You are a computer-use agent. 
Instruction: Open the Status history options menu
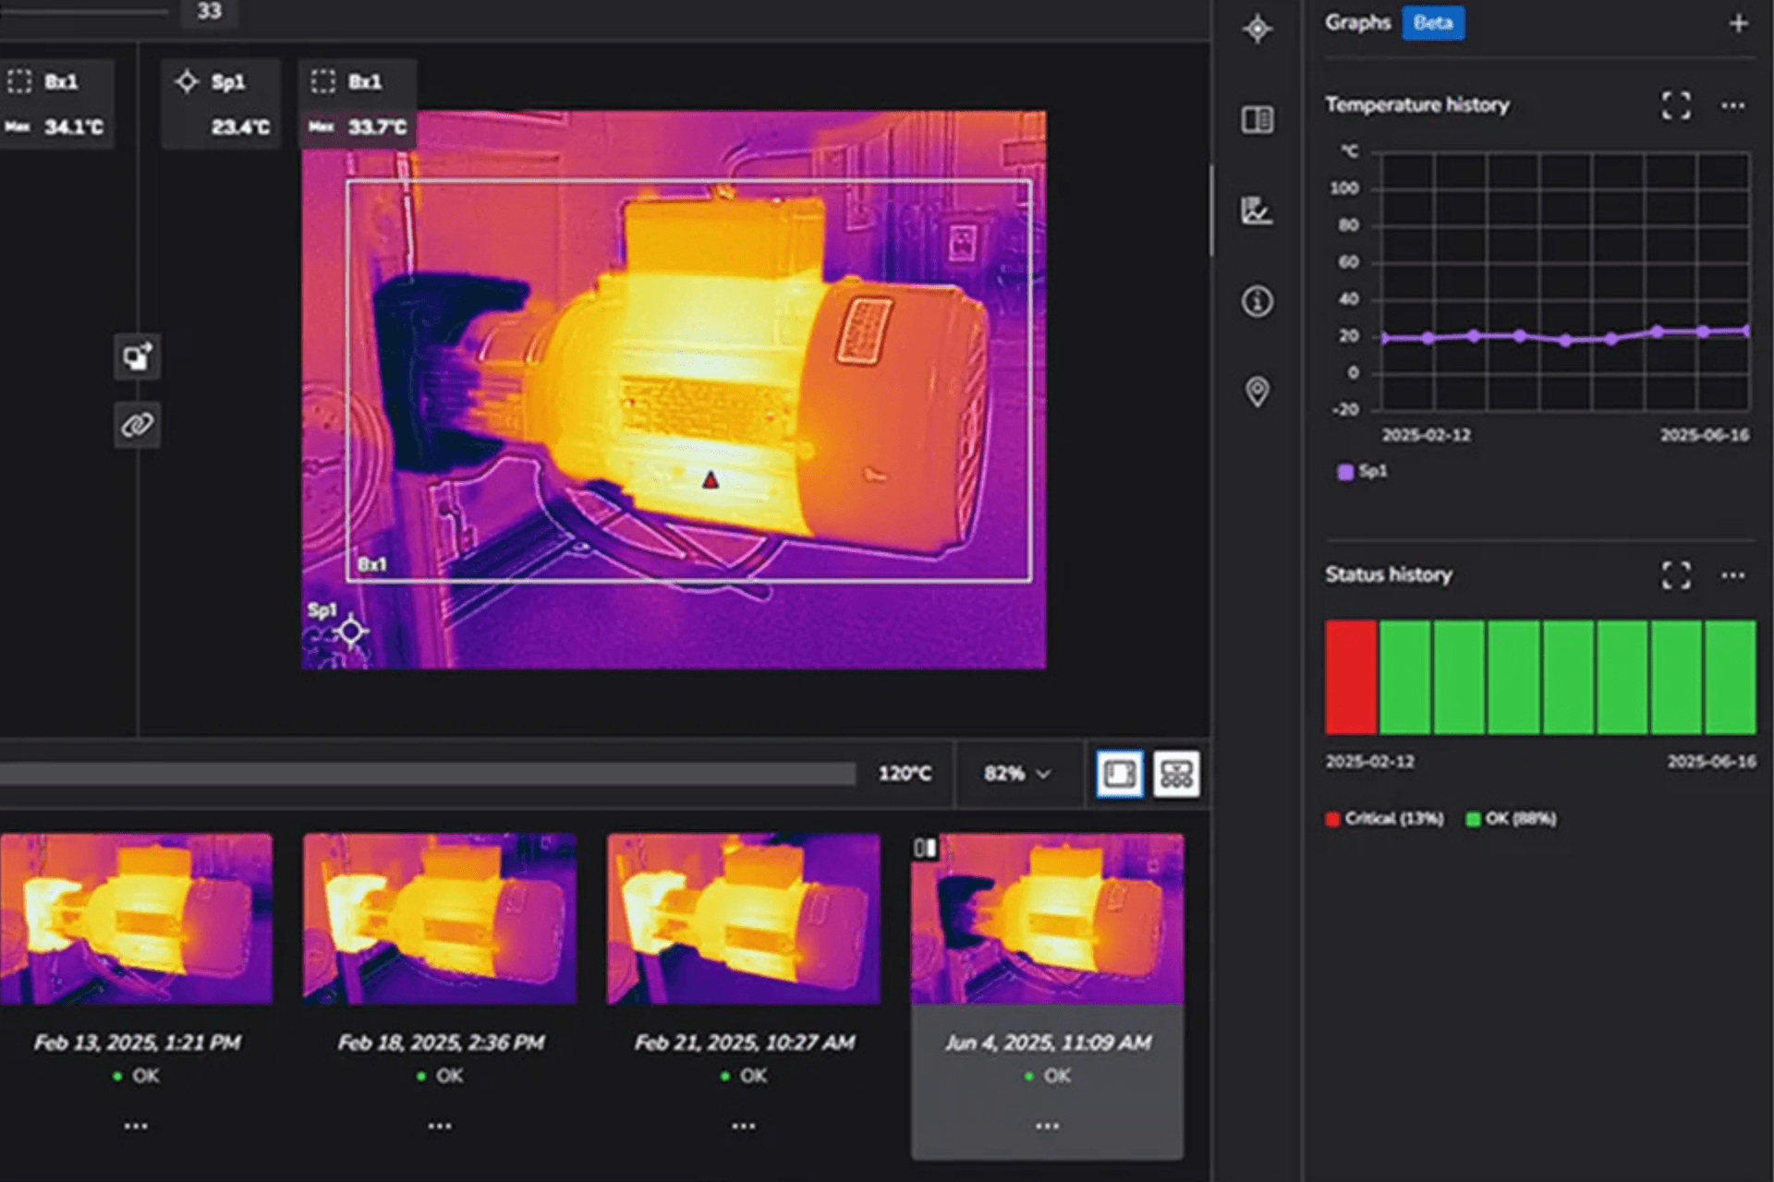(x=1732, y=575)
